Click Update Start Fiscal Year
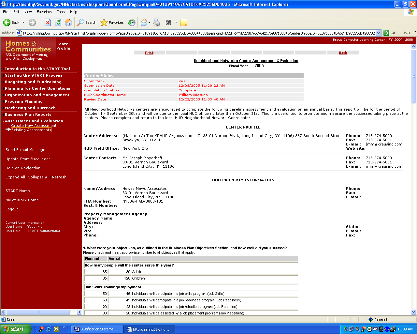417x334 pixels. (x=28, y=159)
